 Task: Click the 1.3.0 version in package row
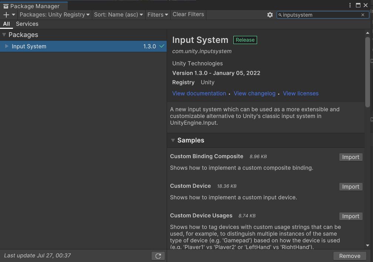click(x=150, y=46)
